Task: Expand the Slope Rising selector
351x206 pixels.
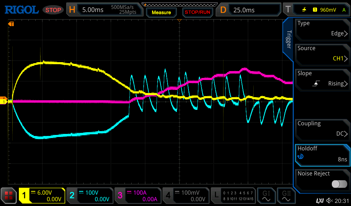Action: tap(322, 79)
